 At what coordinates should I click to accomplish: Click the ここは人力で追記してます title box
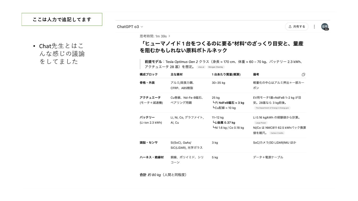[62, 19]
